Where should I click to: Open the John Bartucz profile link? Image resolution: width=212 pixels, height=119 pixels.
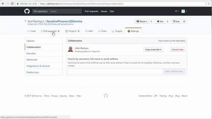coord(81,48)
